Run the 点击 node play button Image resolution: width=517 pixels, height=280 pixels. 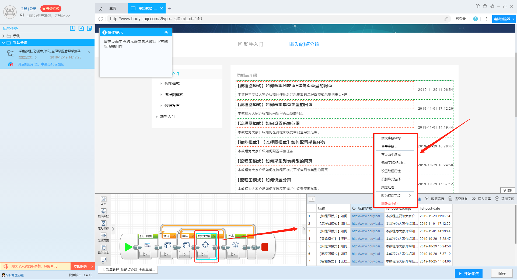coord(233,254)
